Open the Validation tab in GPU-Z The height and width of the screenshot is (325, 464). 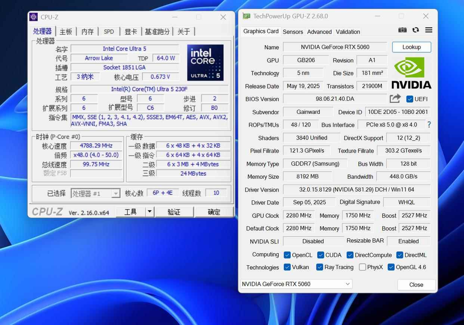pyautogui.click(x=348, y=32)
